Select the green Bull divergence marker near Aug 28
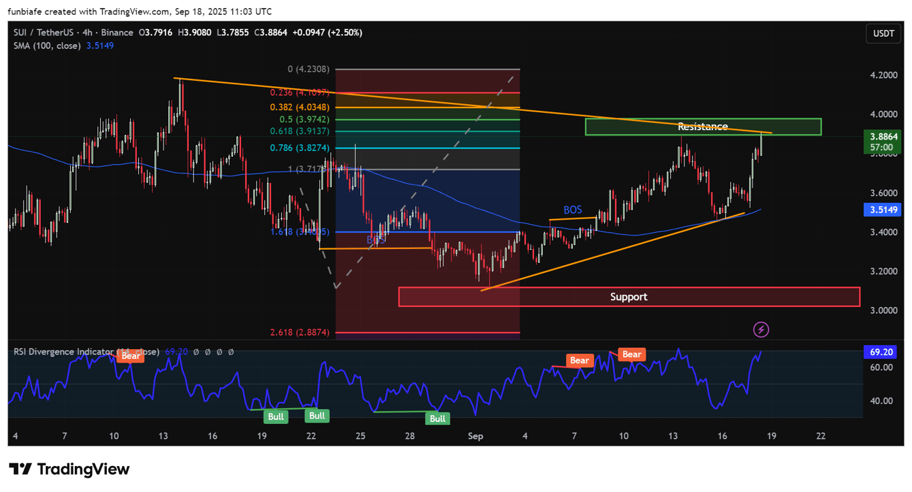The image size is (912, 492). tap(437, 419)
